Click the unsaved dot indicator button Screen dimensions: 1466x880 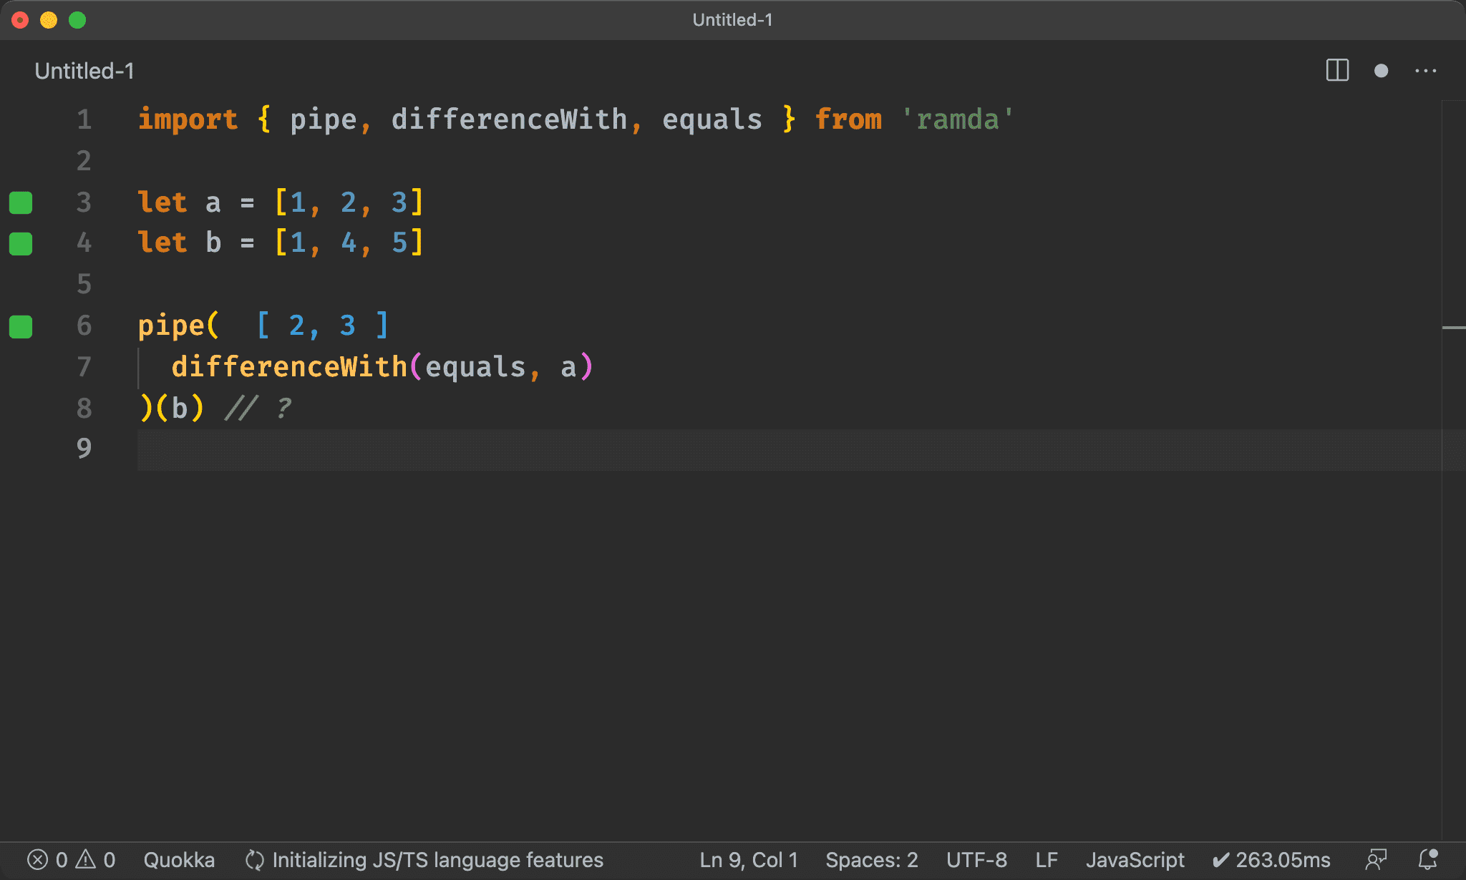(1380, 71)
